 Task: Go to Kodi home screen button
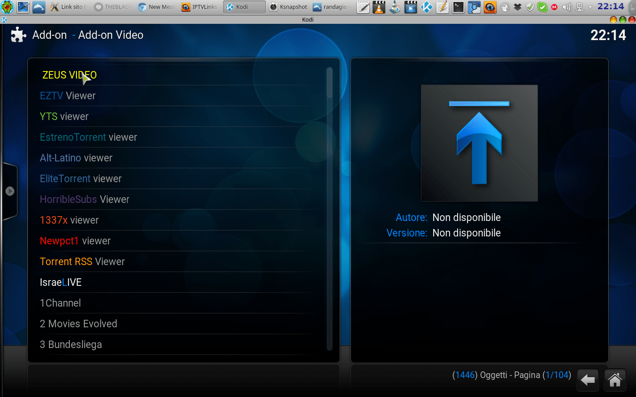[615, 380]
